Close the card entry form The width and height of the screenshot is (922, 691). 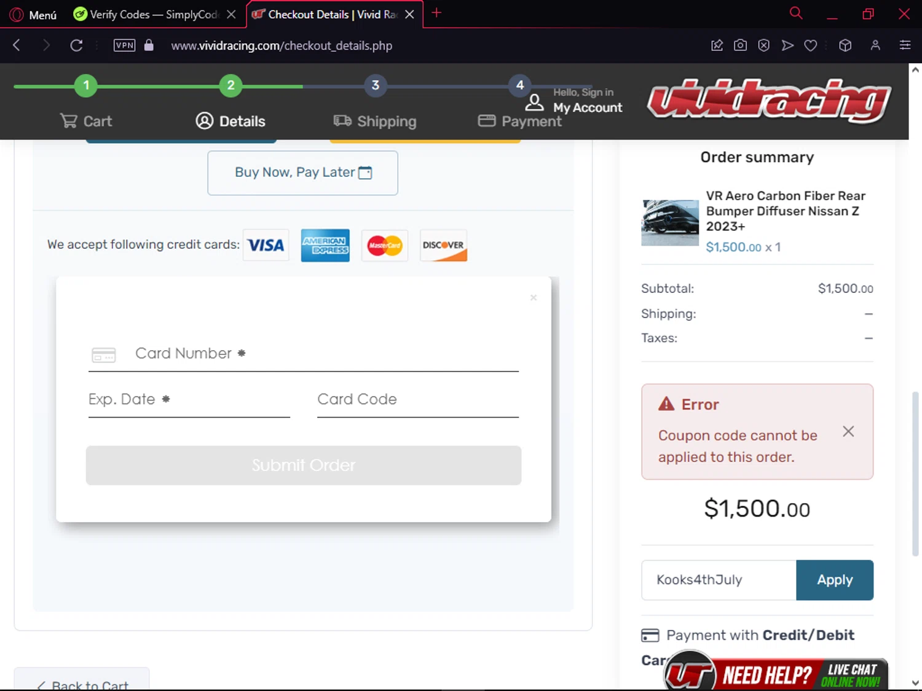tap(534, 297)
